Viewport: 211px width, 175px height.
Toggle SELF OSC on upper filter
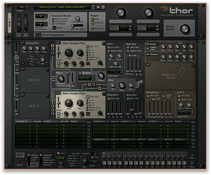[88, 47]
